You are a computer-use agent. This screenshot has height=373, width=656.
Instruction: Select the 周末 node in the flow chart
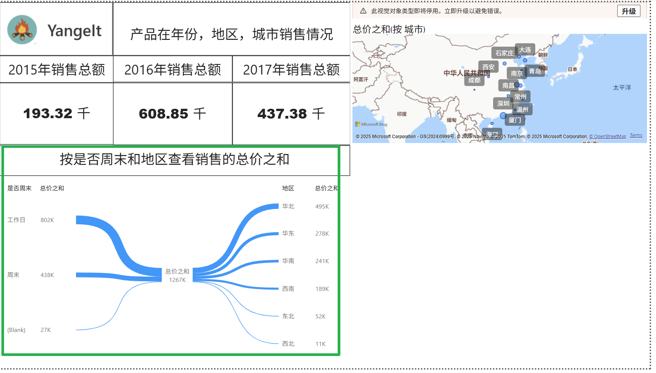coord(13,275)
